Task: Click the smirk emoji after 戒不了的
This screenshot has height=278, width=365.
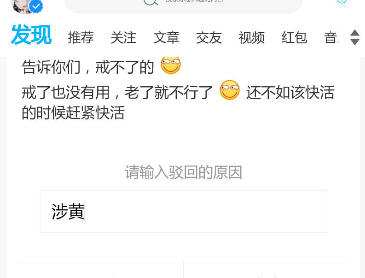Action: 171,65
